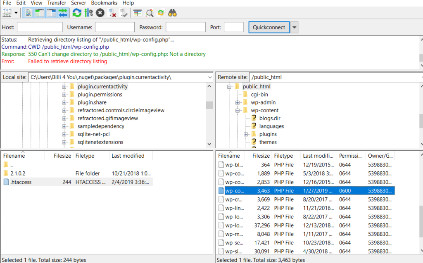Sort local files by Filetype column
Viewport: 423px width, 263px height.
tap(91, 156)
